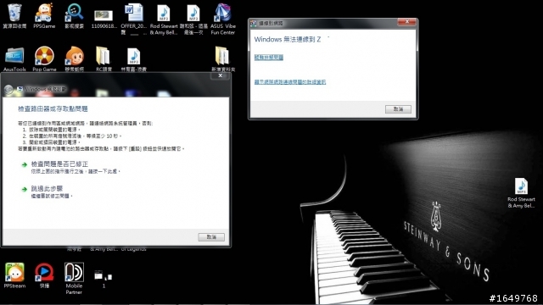Viewport: 543px width, 305px height.
Task: Open the second MP3 file beside ASUS Vibe
Action: click(193, 19)
